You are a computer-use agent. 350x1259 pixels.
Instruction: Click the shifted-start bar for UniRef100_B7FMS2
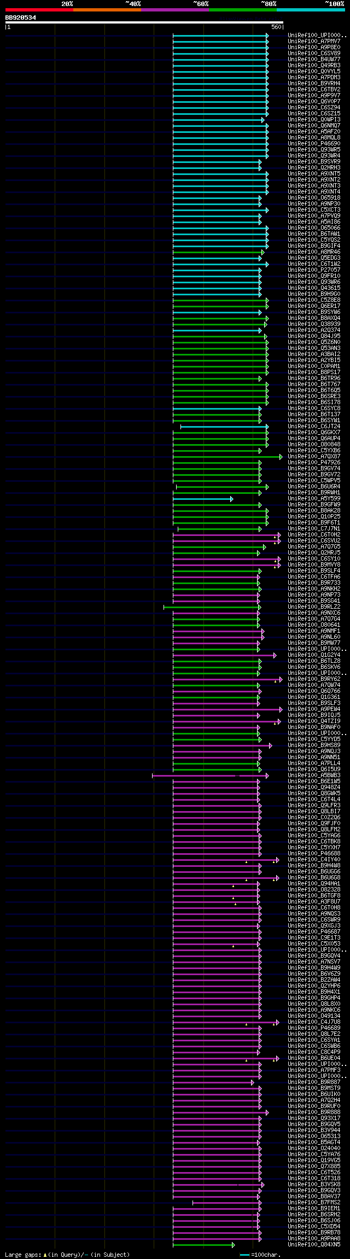[x=227, y=1203]
